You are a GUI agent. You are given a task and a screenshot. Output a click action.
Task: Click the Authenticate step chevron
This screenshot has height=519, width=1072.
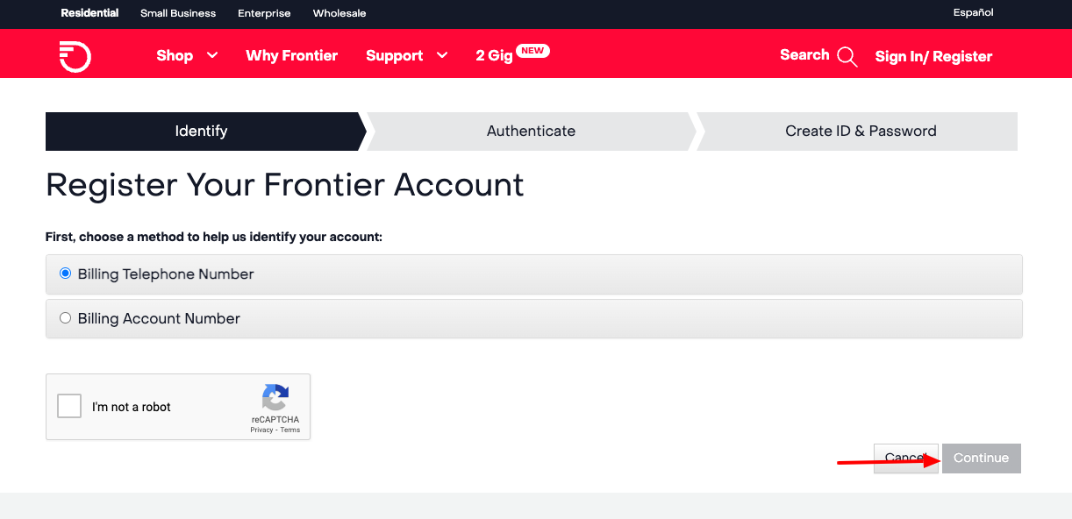click(531, 131)
